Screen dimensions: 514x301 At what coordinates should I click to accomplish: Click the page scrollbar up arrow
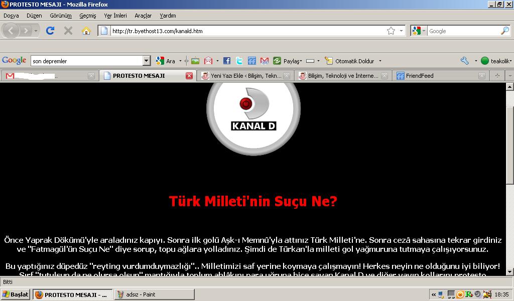click(x=510, y=87)
